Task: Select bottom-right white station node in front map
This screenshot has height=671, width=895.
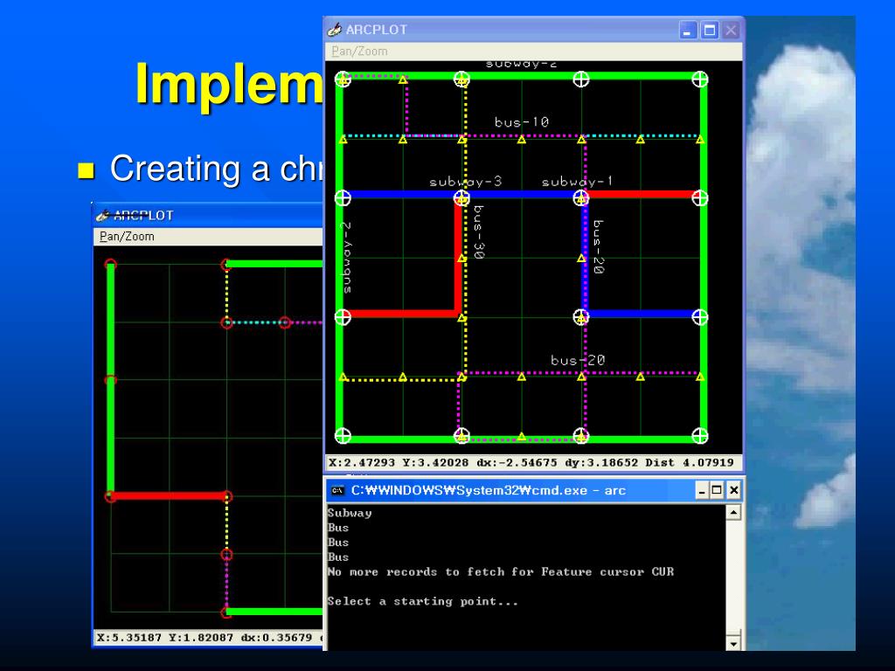Action: click(x=699, y=435)
